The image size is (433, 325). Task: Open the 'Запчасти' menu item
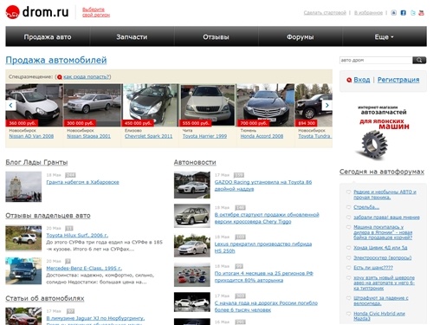pos(132,37)
